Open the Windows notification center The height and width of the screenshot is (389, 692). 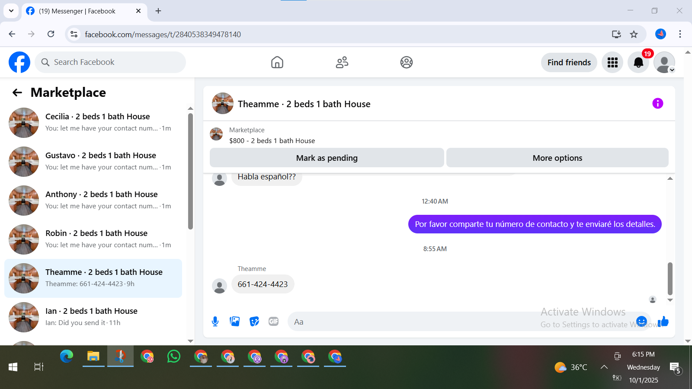tap(676, 368)
